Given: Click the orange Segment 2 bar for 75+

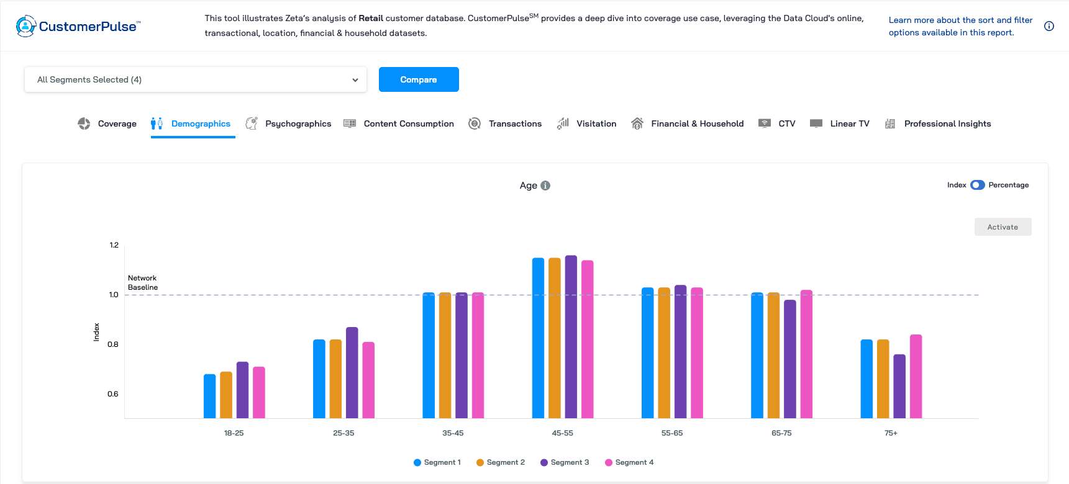Looking at the screenshot, I should (883, 379).
